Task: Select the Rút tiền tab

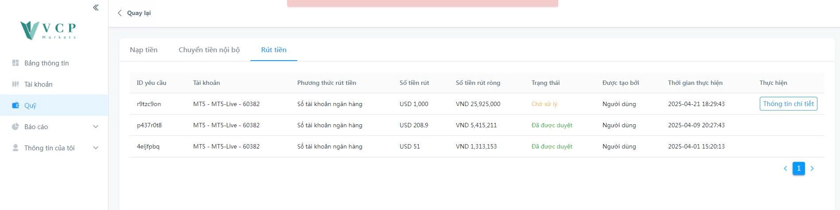Action: [x=274, y=50]
